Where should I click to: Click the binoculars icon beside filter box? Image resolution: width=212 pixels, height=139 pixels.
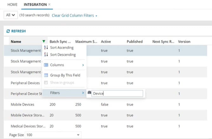89,93
